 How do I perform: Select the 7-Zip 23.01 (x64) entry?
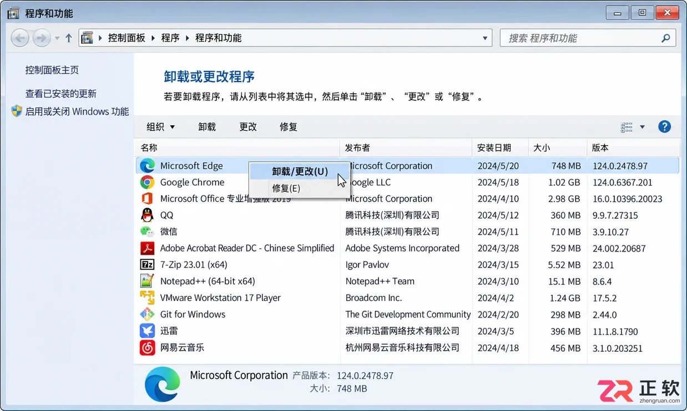pos(194,265)
